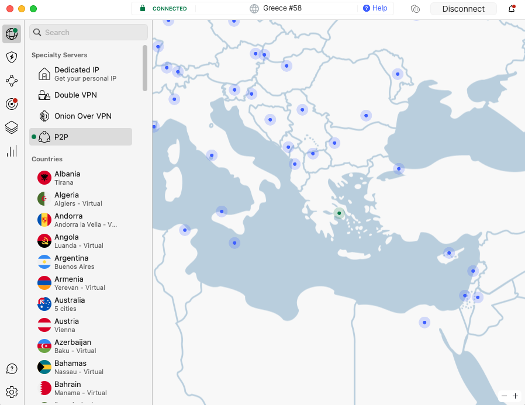Open the help question mark icon in sidebar
The height and width of the screenshot is (405, 525).
pyautogui.click(x=12, y=369)
